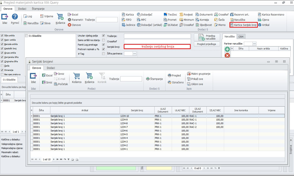
Task: Click the Excel export icon in main ribbon
Action: coord(69,15)
